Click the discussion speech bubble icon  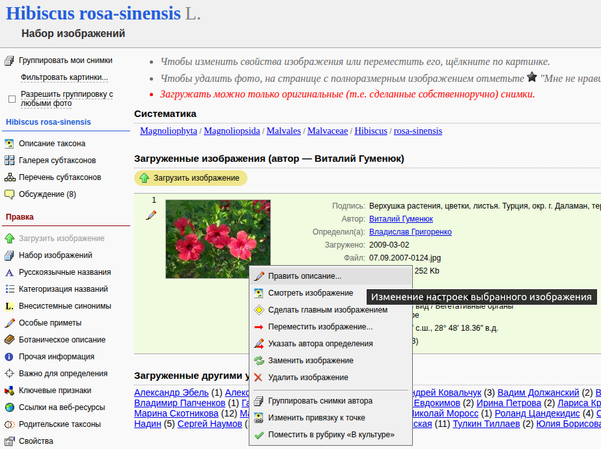click(x=9, y=194)
